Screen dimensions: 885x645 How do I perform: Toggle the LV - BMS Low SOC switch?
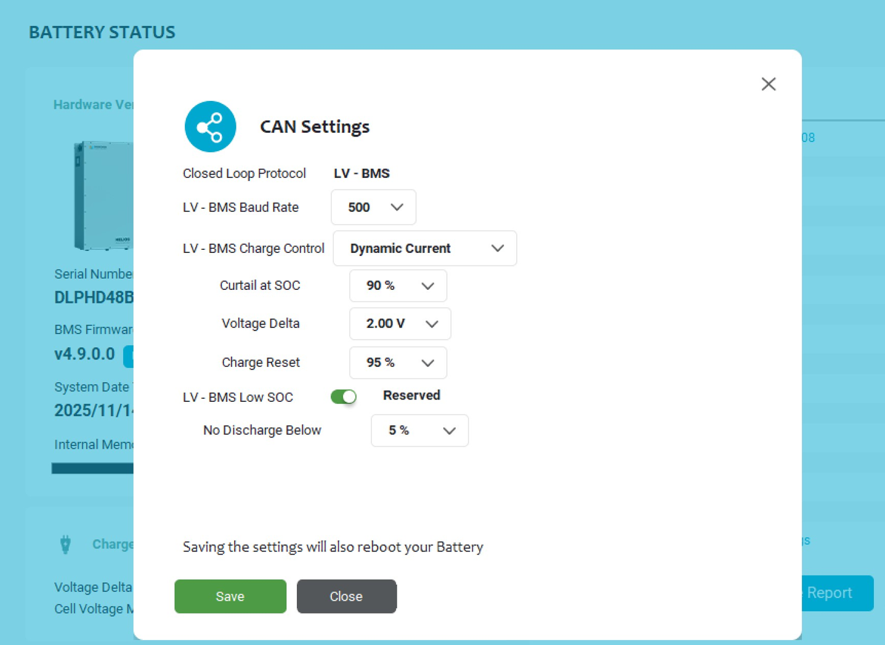[x=343, y=397]
